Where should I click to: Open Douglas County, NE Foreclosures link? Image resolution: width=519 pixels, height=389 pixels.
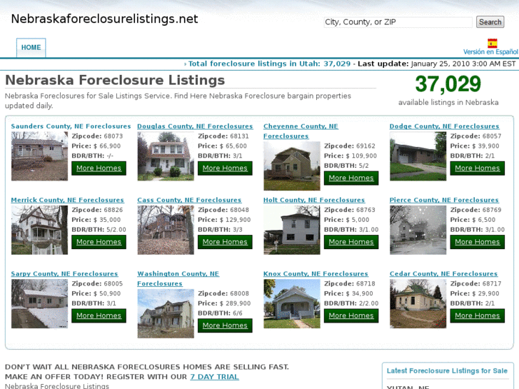[x=195, y=126]
